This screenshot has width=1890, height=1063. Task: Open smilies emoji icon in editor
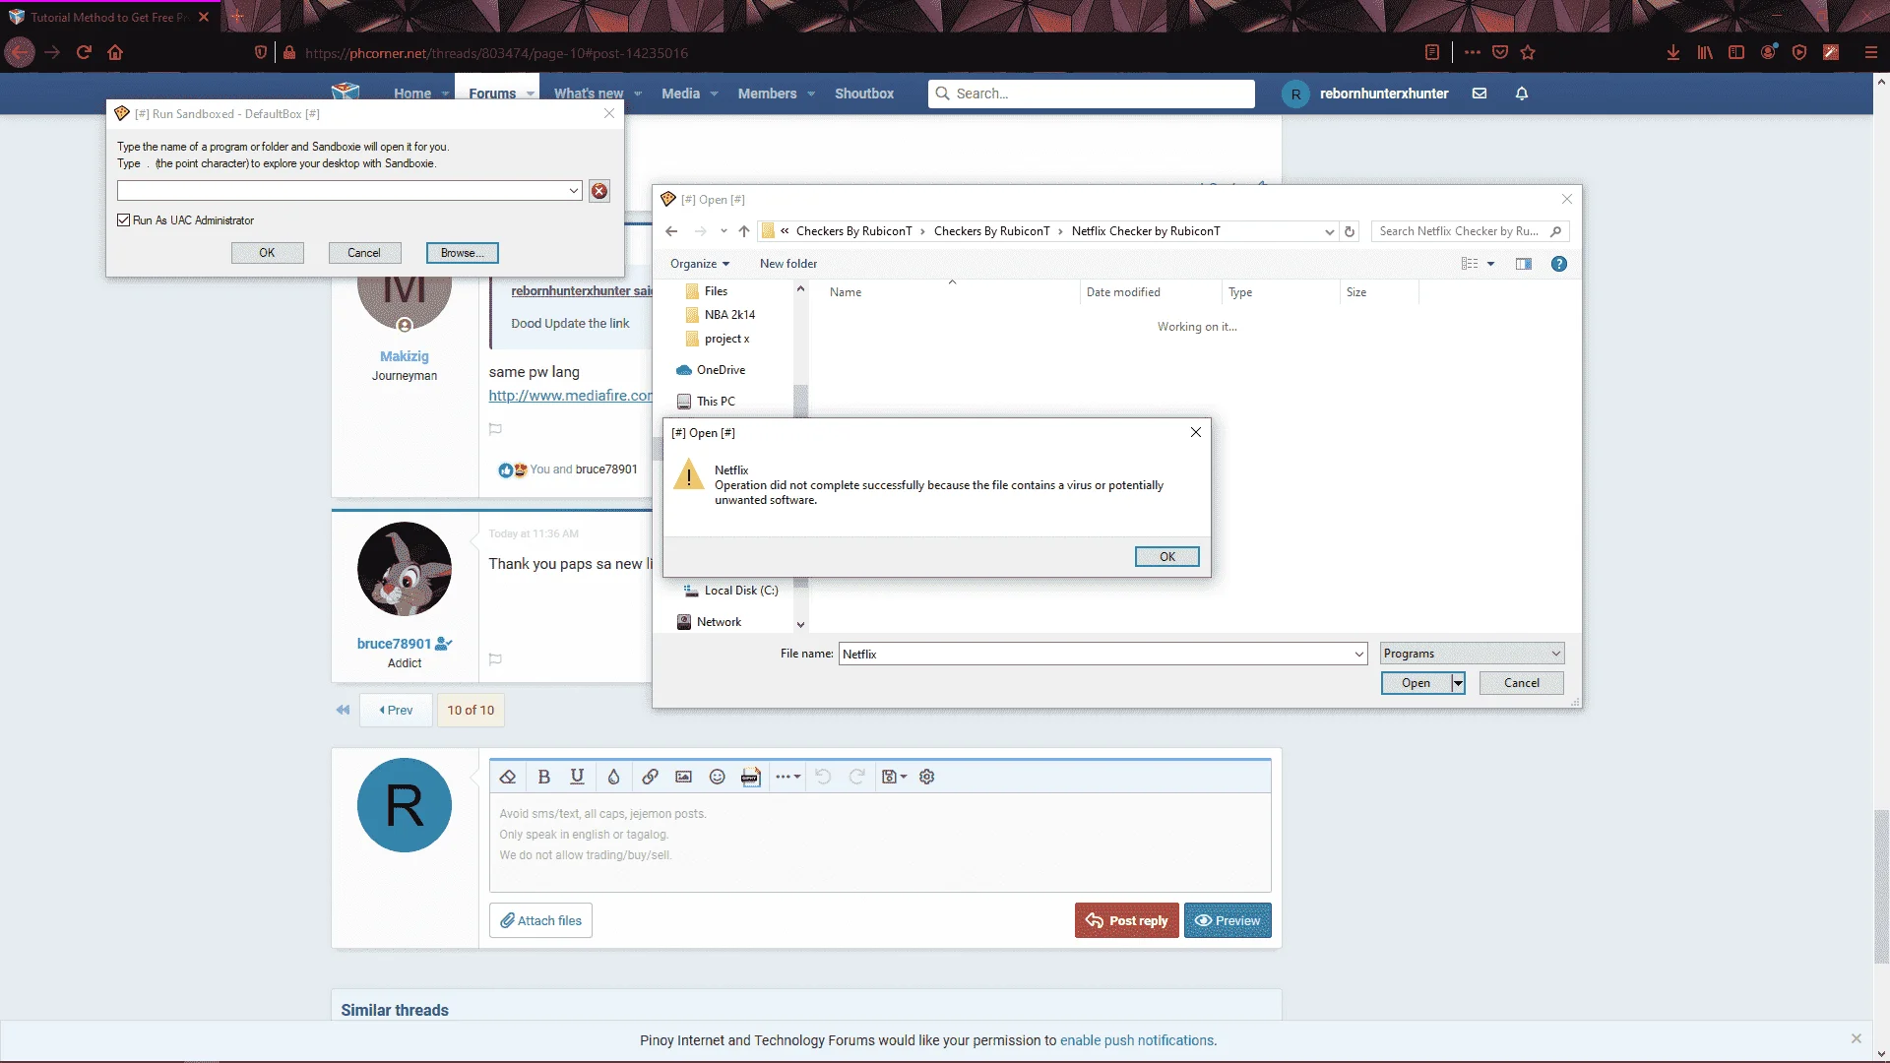(x=718, y=777)
